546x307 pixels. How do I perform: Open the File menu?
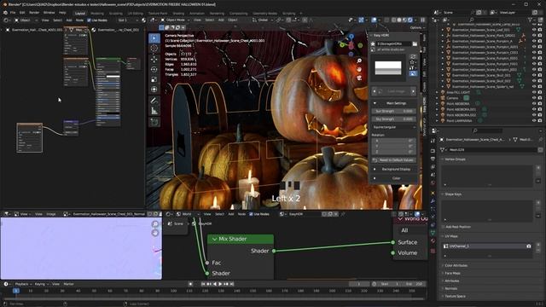pos(13,13)
